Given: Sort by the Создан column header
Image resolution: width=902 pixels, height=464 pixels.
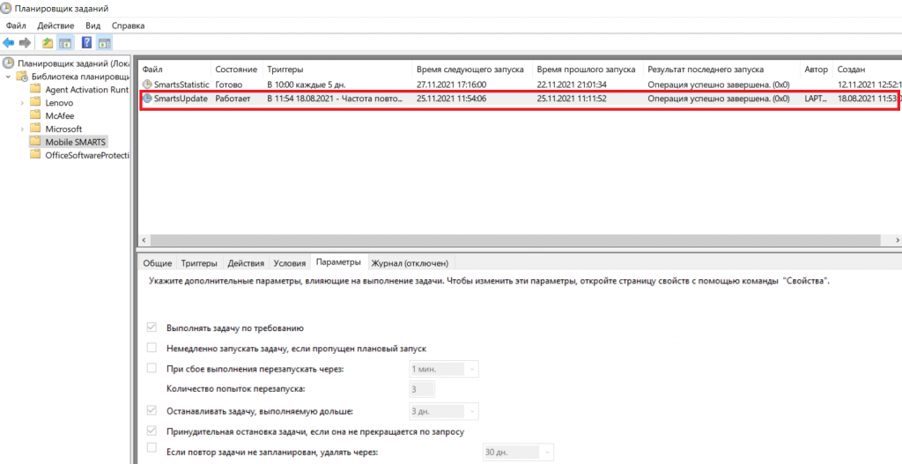Looking at the screenshot, I should coord(868,69).
